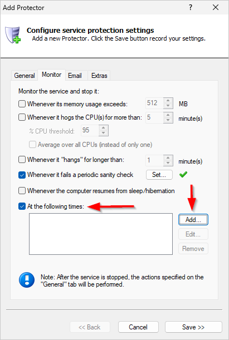Click the Save >> button
This screenshot has height=340, width=229.
coord(193,327)
